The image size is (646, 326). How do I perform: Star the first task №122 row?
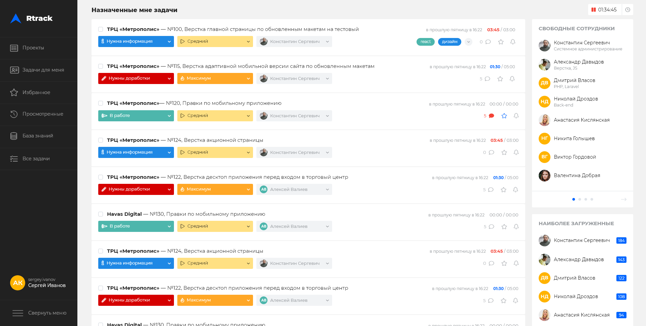(x=504, y=190)
